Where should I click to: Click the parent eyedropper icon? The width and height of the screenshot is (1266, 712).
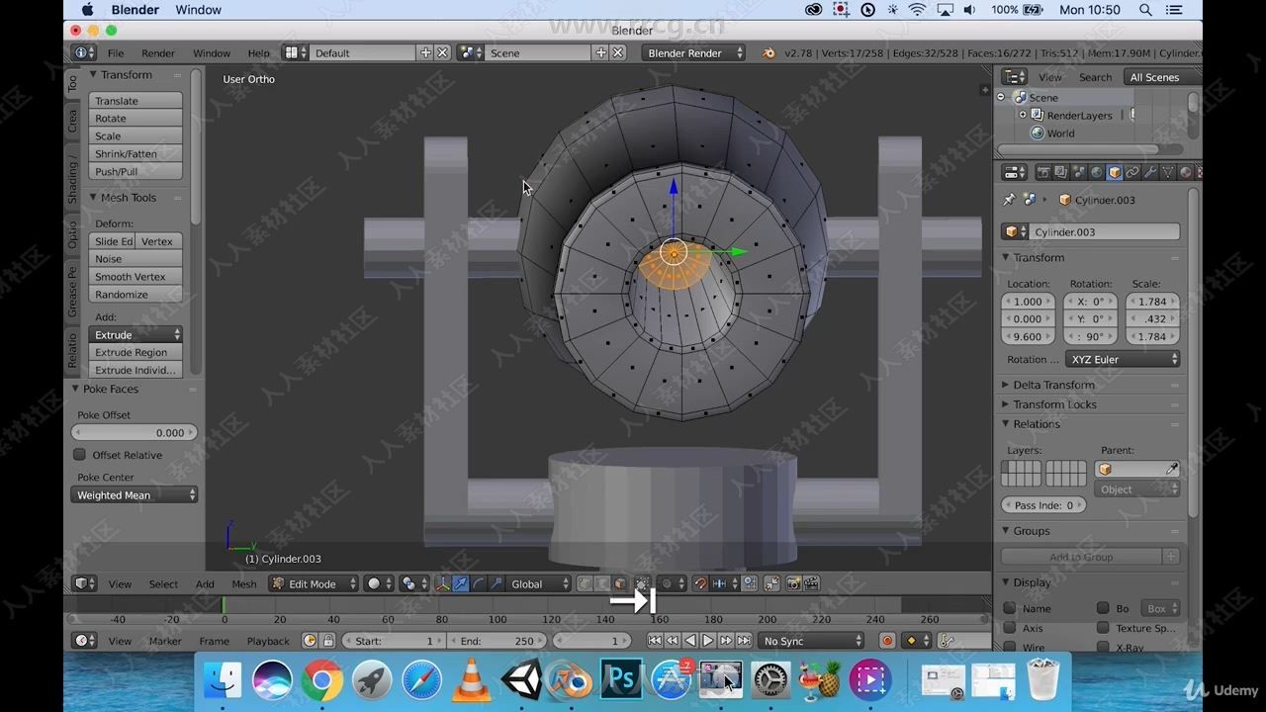coord(1172,469)
